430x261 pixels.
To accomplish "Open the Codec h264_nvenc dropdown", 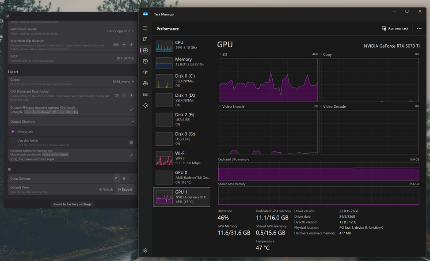I will coord(123,82).
